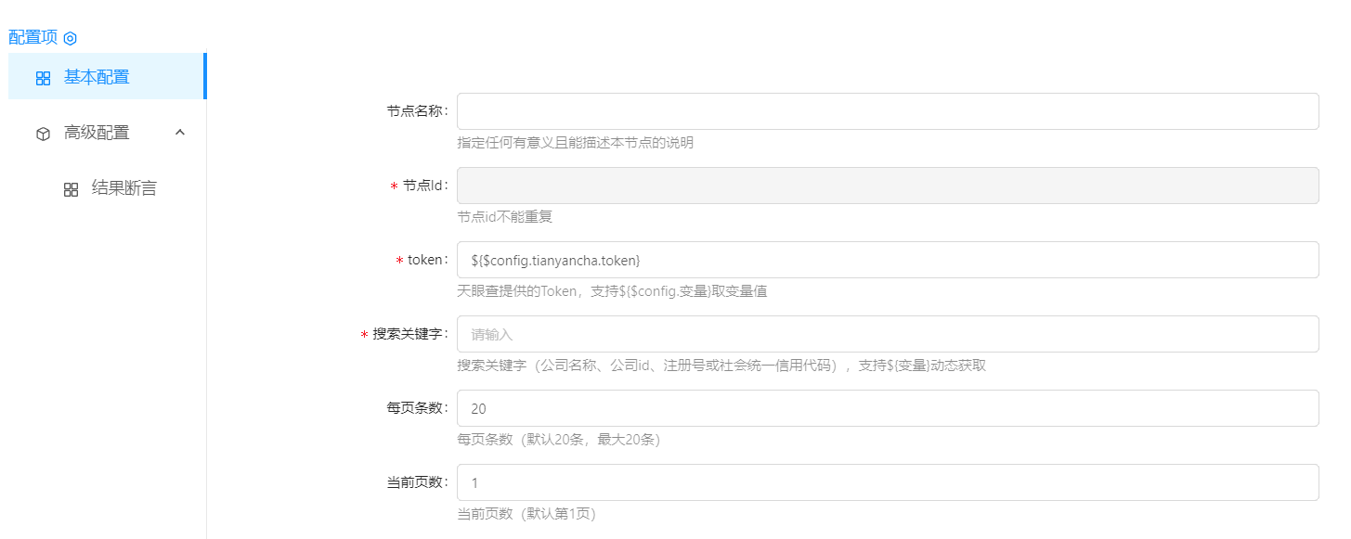
Task: Click the 搜索关键字 description hint text
Action: (x=721, y=366)
